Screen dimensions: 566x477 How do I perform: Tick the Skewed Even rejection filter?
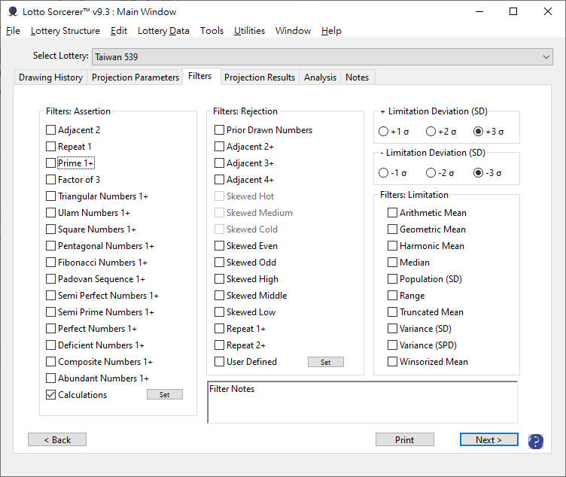(220, 246)
